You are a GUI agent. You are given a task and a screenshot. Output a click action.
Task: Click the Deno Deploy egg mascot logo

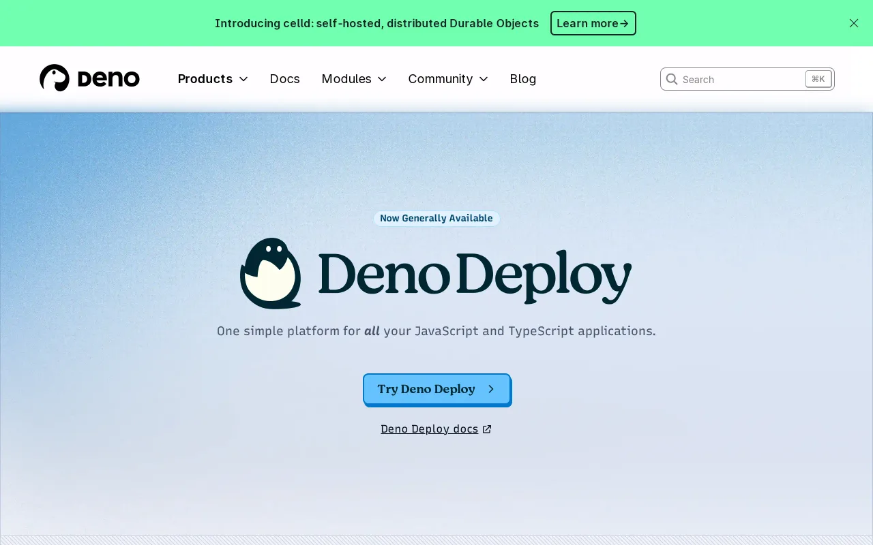pyautogui.click(x=271, y=273)
